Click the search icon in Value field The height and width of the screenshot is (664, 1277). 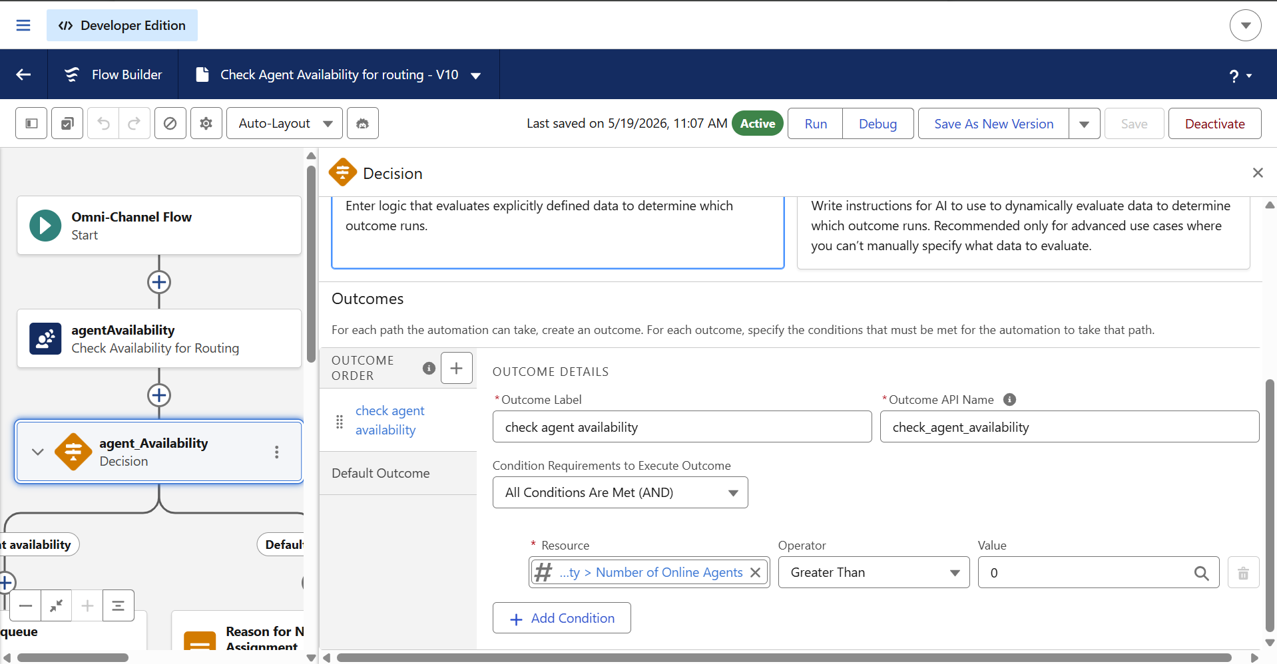(1201, 573)
